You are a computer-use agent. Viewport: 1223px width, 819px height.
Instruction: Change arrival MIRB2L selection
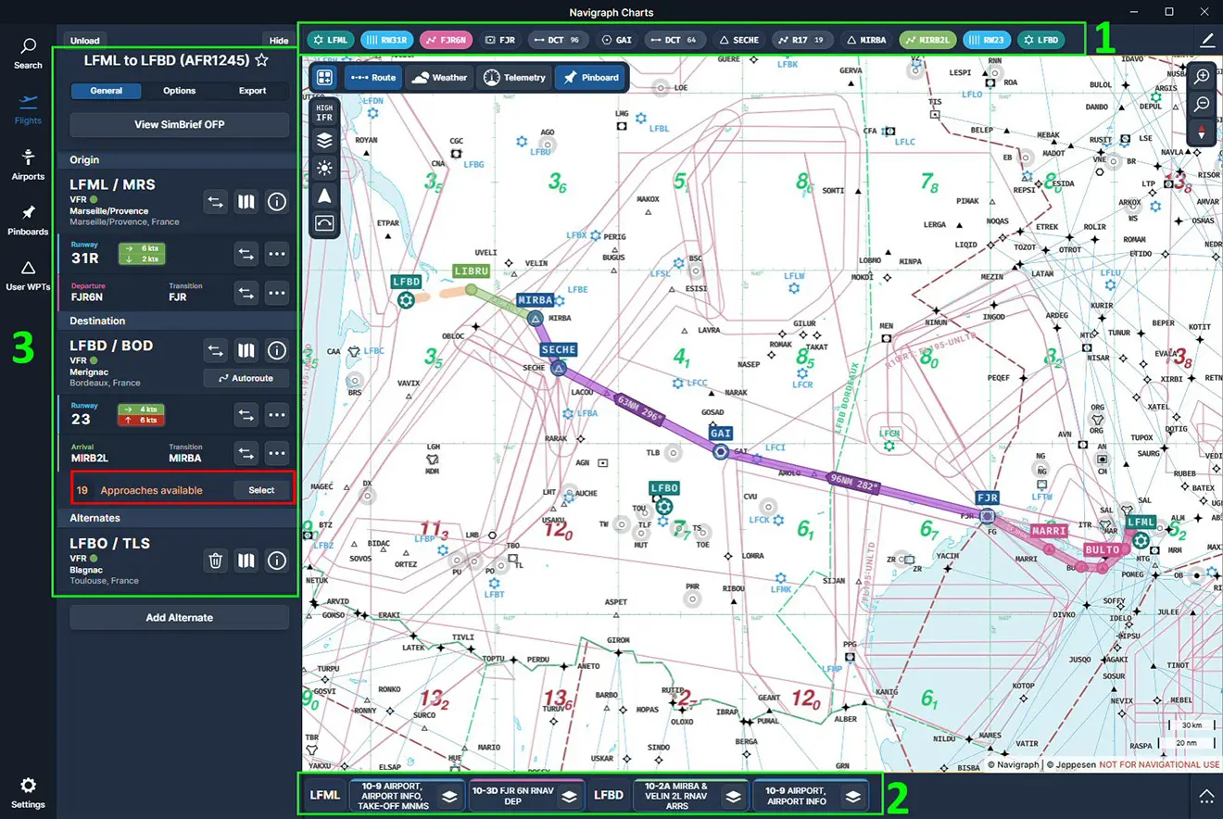(246, 453)
